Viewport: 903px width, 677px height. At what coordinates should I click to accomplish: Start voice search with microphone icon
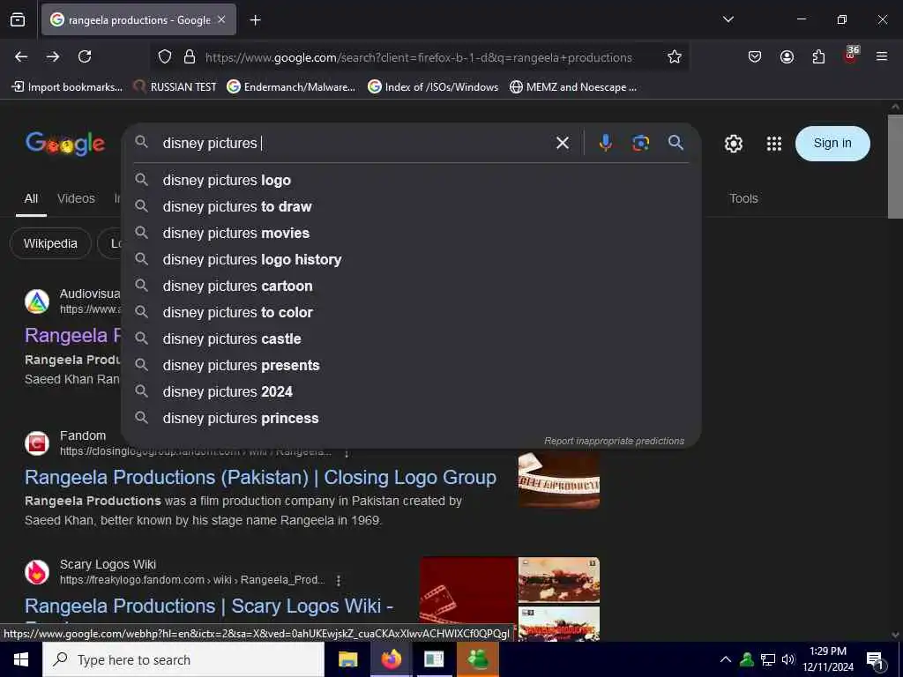(x=605, y=143)
